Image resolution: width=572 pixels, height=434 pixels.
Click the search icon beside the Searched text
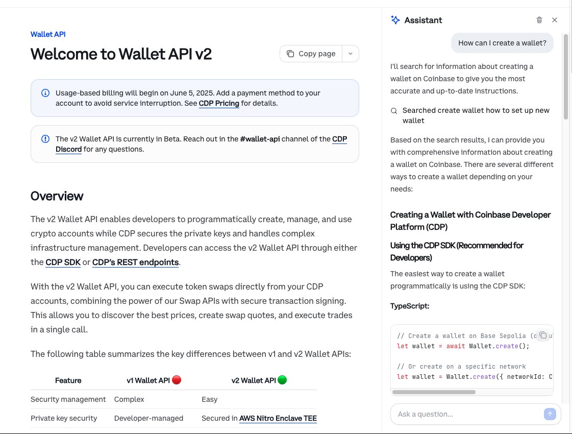(x=394, y=111)
